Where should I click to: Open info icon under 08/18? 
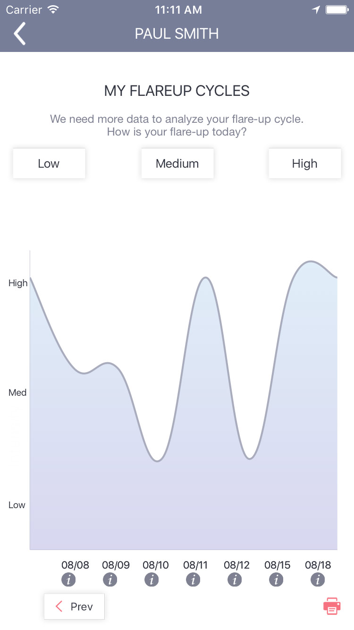(x=318, y=579)
